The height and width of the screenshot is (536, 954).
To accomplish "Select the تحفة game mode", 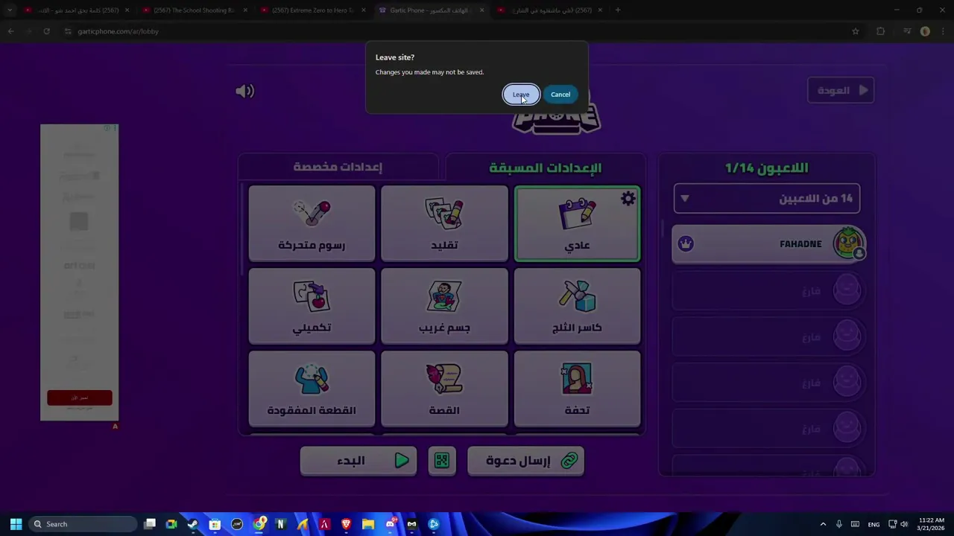I will point(577,389).
